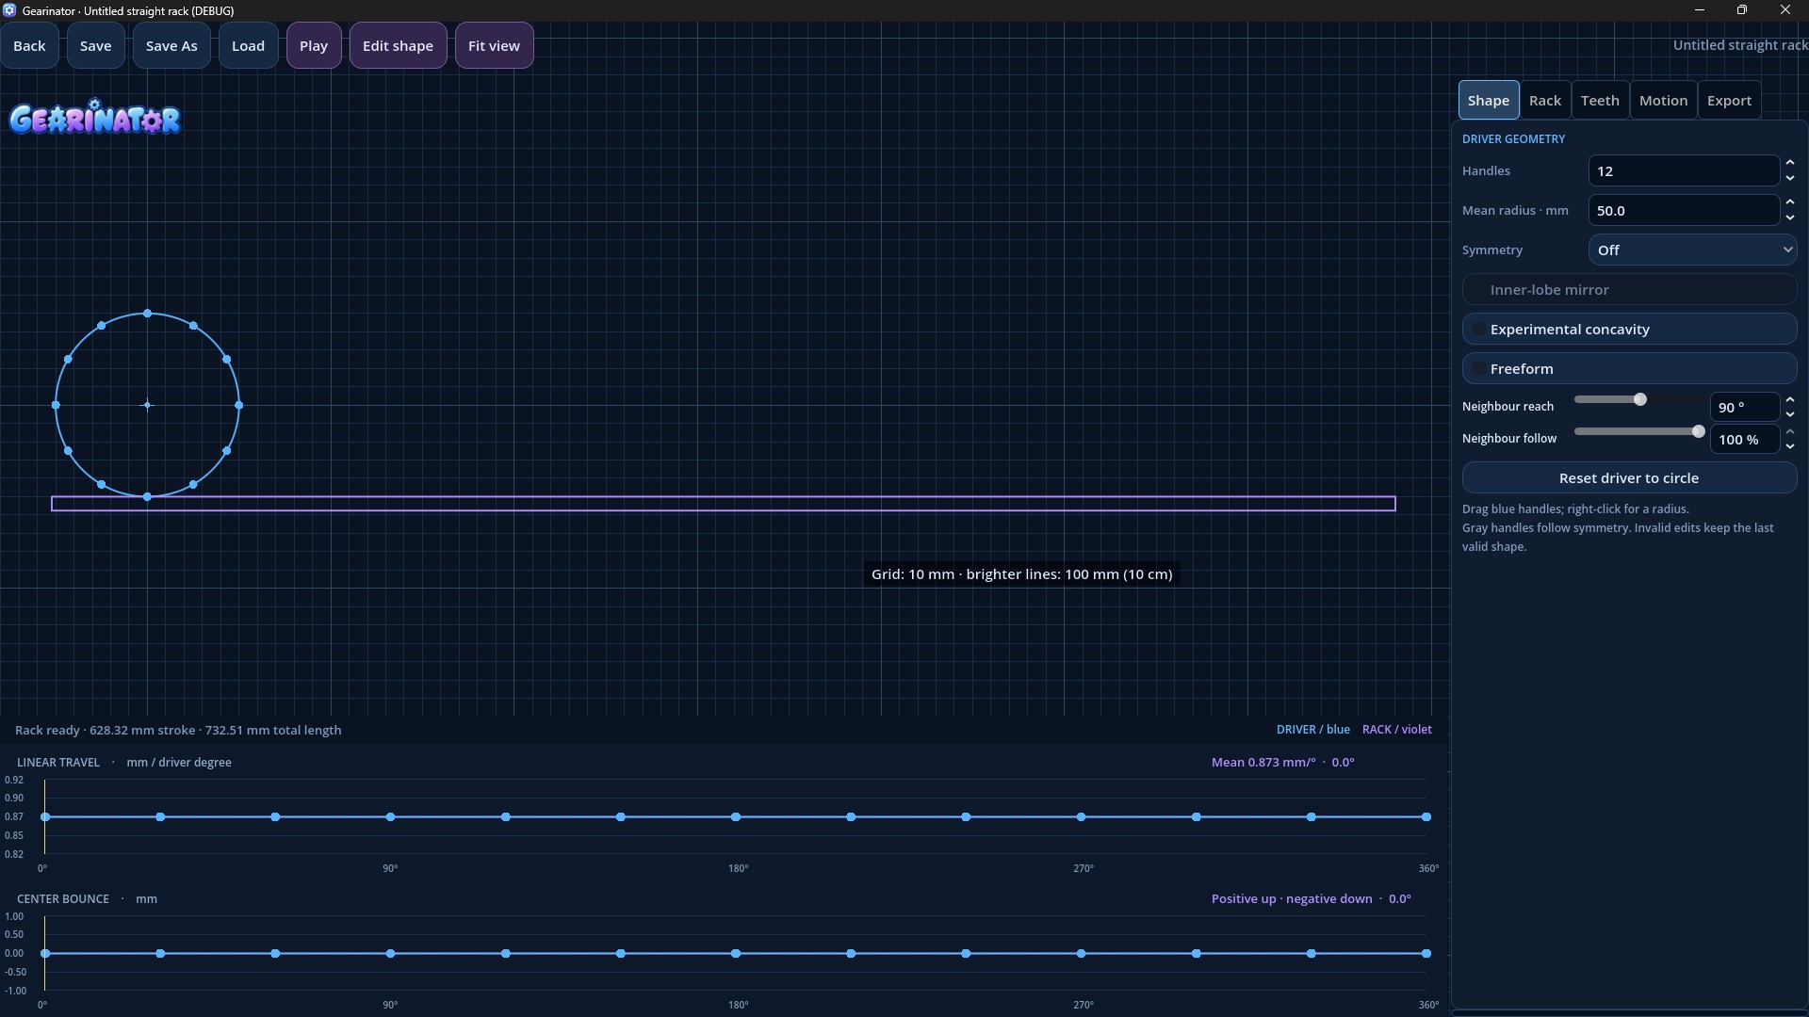Image resolution: width=1809 pixels, height=1017 pixels.
Task: Click the Handles input field
Action: [1684, 170]
